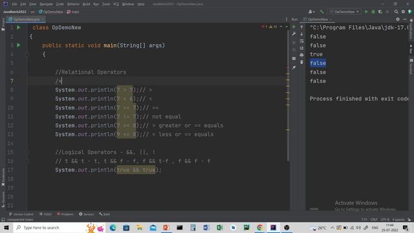Open Google Chrome from taskbar
414x233 pixels.
click(260, 227)
